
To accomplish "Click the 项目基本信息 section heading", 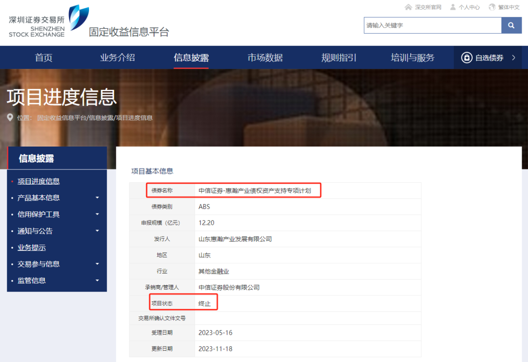I will pyautogui.click(x=152, y=171).
